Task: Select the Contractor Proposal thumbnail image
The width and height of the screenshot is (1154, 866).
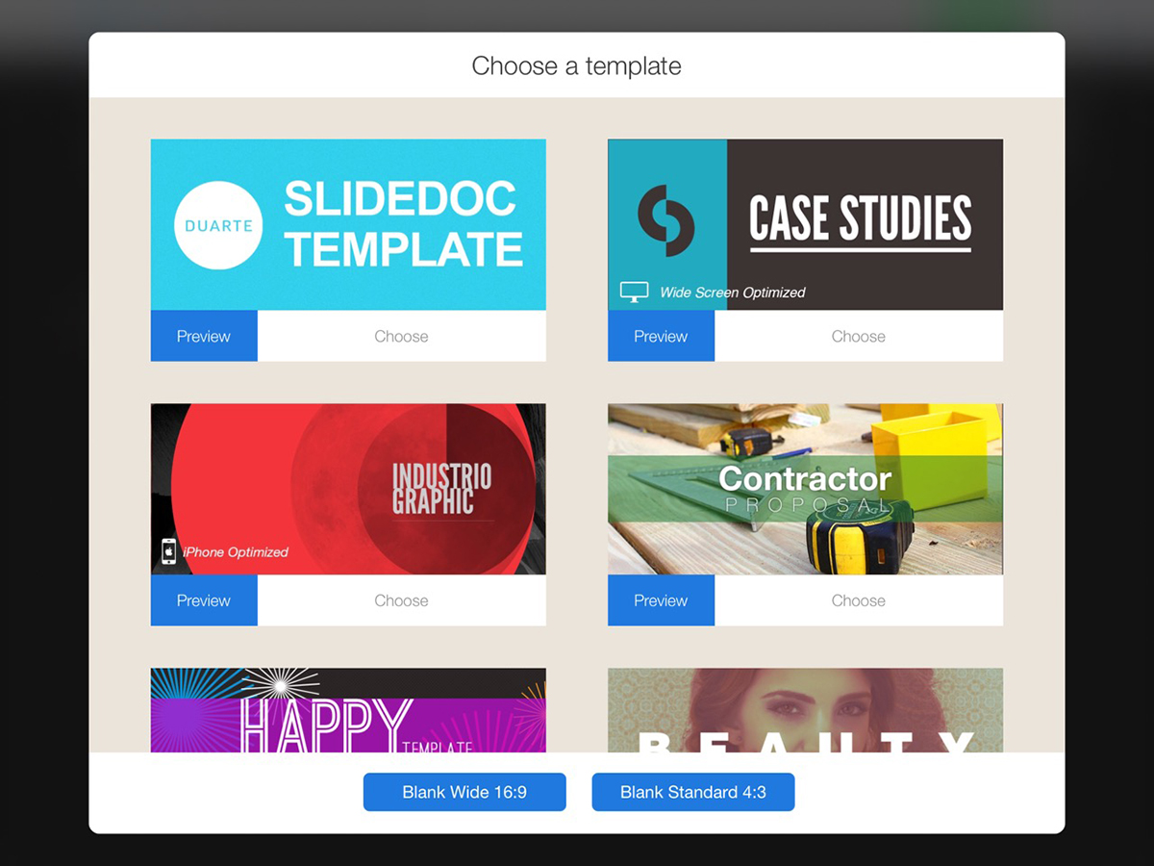Action: [x=805, y=489]
